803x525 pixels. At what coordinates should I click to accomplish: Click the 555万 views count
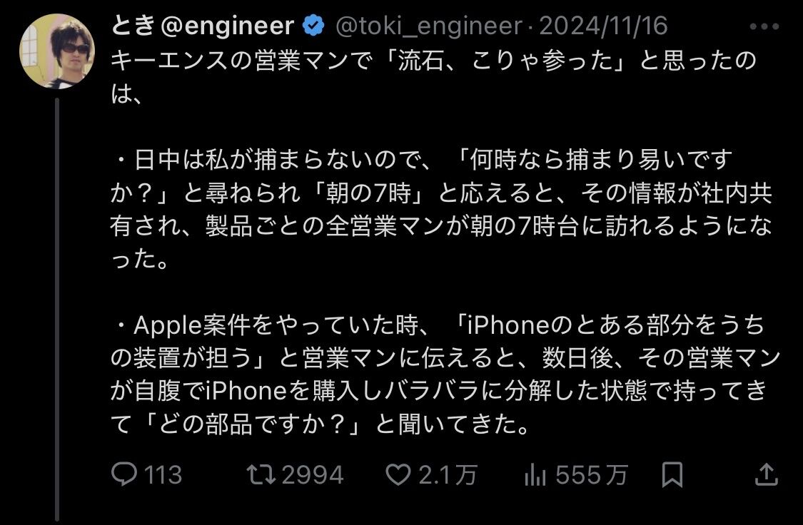click(592, 475)
